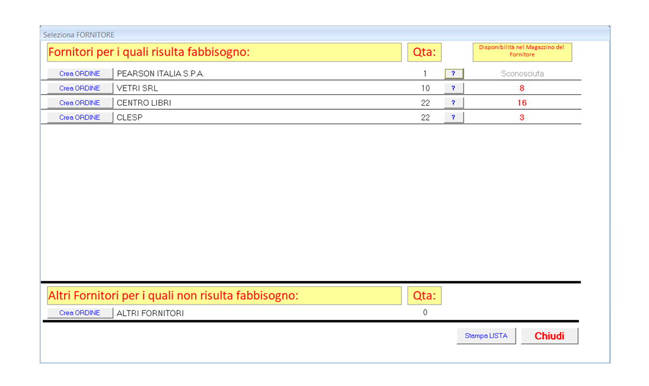Click availability value 16 for CENTRO LIBRI
Viewport: 649px width, 386px height.
pyautogui.click(x=521, y=103)
